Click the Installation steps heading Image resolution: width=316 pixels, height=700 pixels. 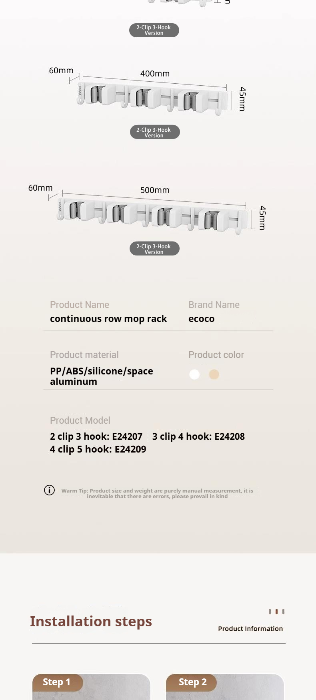pos(91,622)
